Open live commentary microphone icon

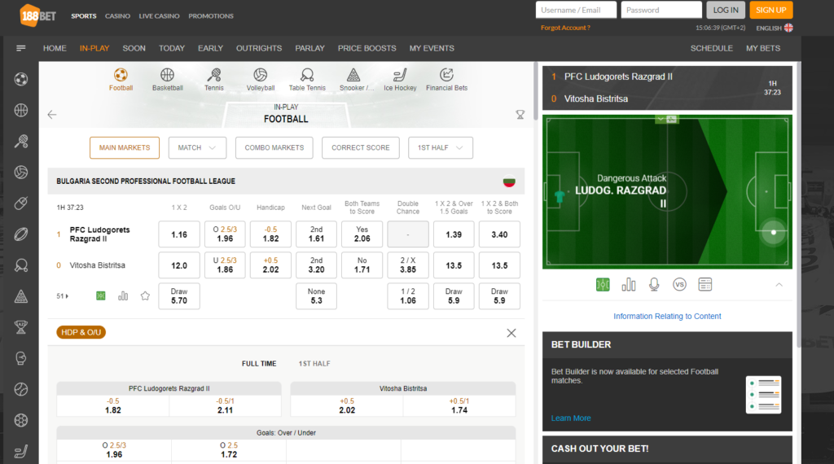point(654,284)
